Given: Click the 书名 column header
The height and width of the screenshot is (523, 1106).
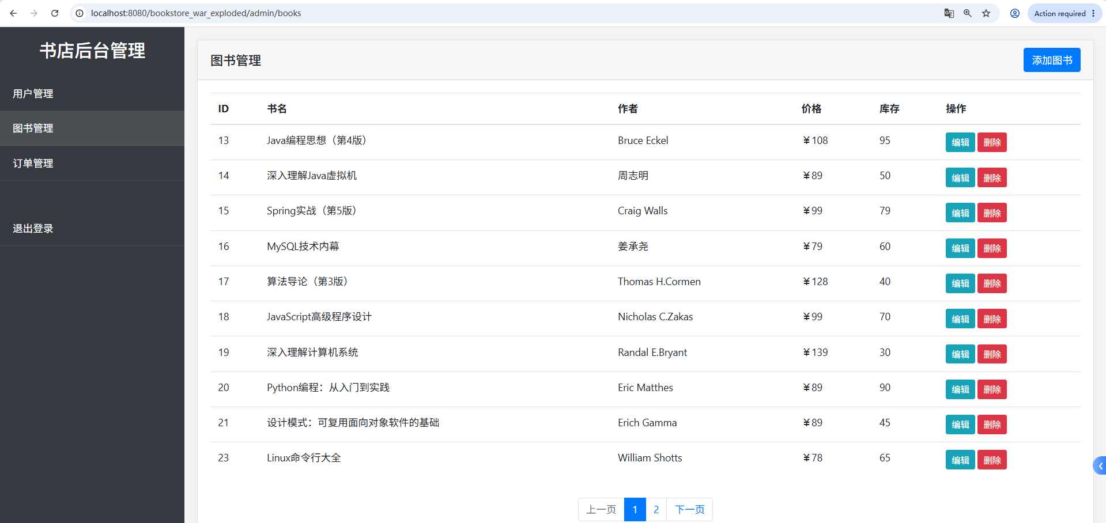Looking at the screenshot, I should 277,109.
